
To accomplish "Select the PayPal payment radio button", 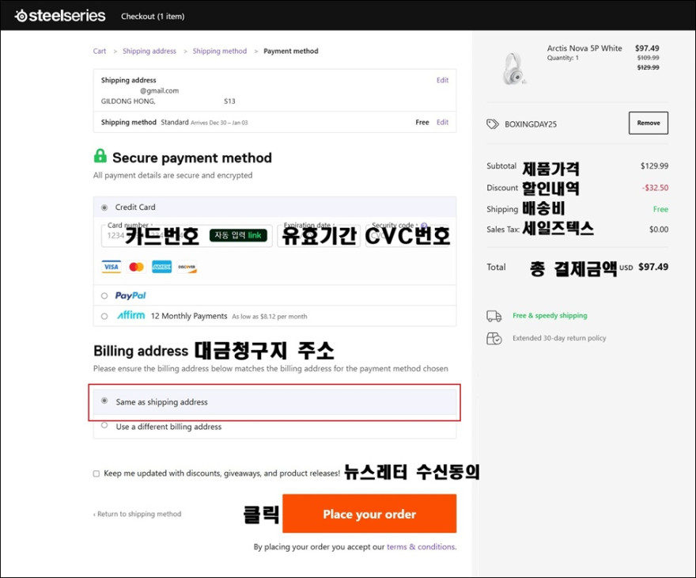I will click(x=104, y=296).
